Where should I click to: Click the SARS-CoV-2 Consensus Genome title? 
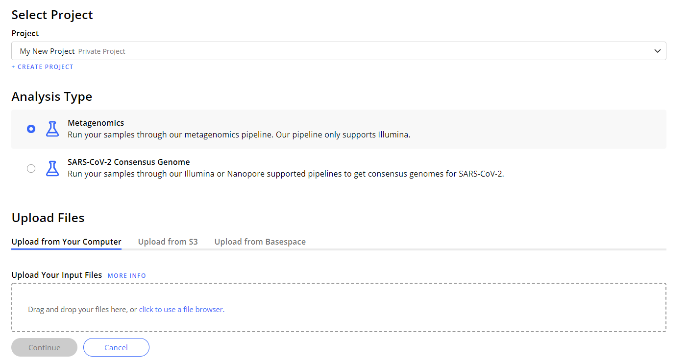pos(129,162)
